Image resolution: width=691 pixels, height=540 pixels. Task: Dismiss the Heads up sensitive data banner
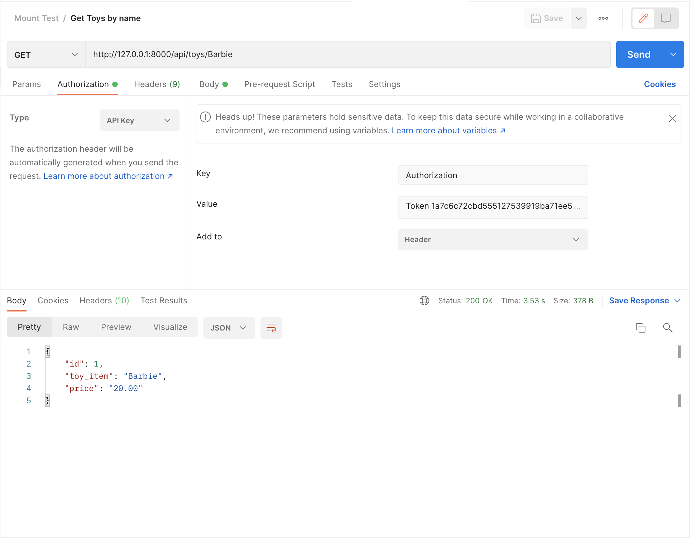pos(672,118)
